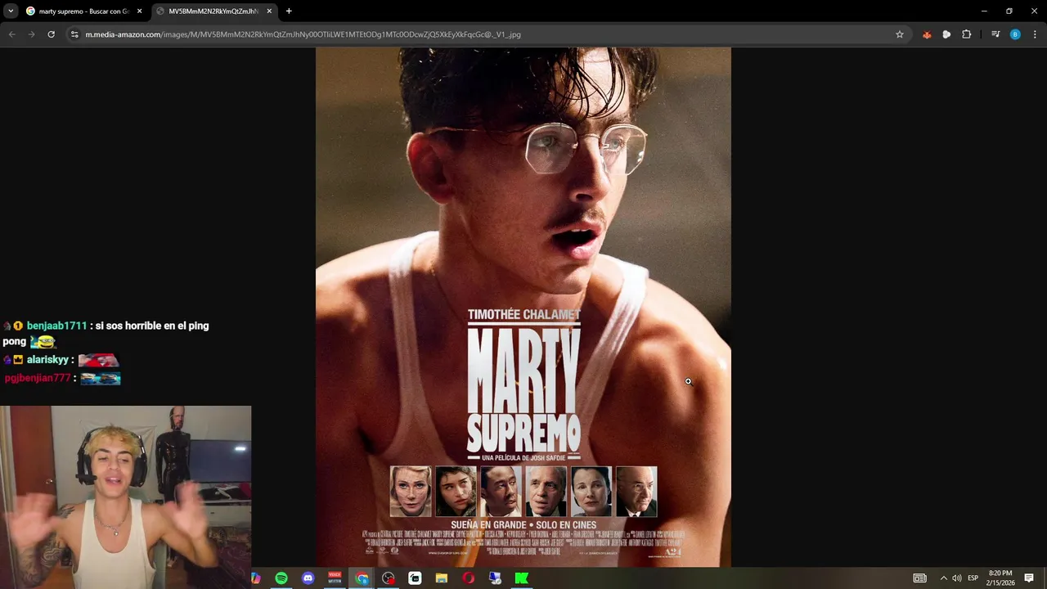Open a new browser tab
This screenshot has width=1047, height=589.
(x=289, y=11)
